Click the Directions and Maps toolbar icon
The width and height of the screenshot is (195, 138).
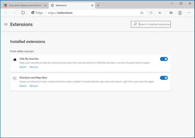click(x=151, y=13)
